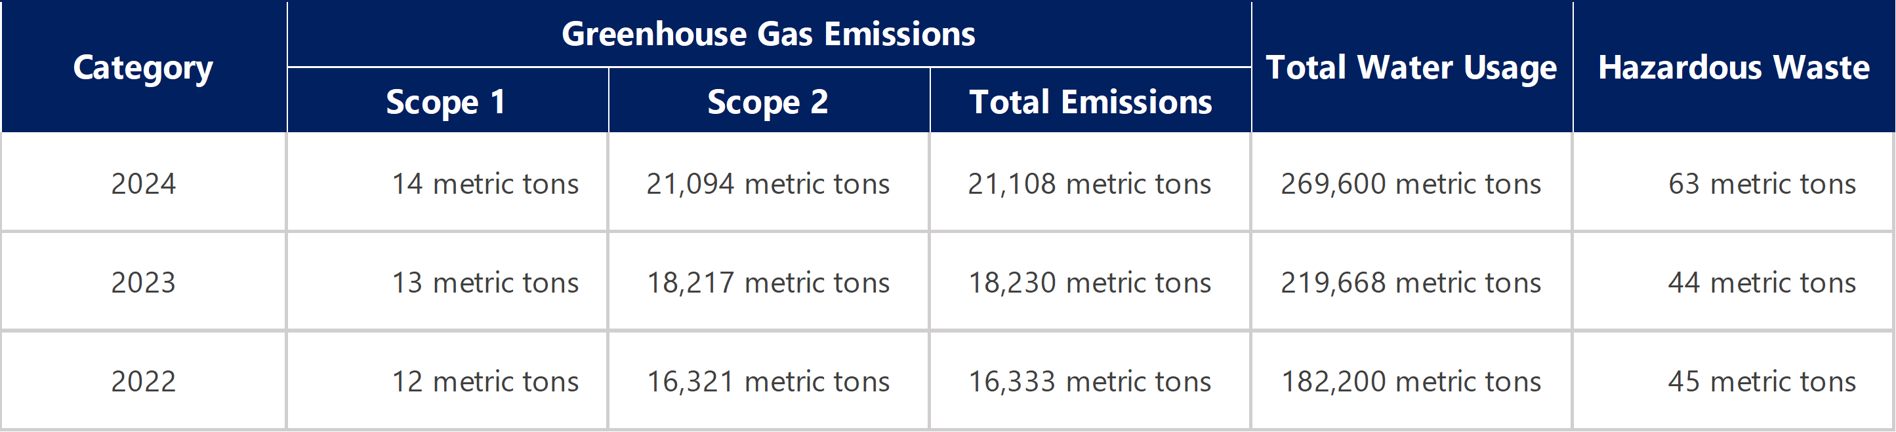This screenshot has height=432, width=1896.
Task: Click the 219,668 metric tons cell
Action: (x=1411, y=283)
